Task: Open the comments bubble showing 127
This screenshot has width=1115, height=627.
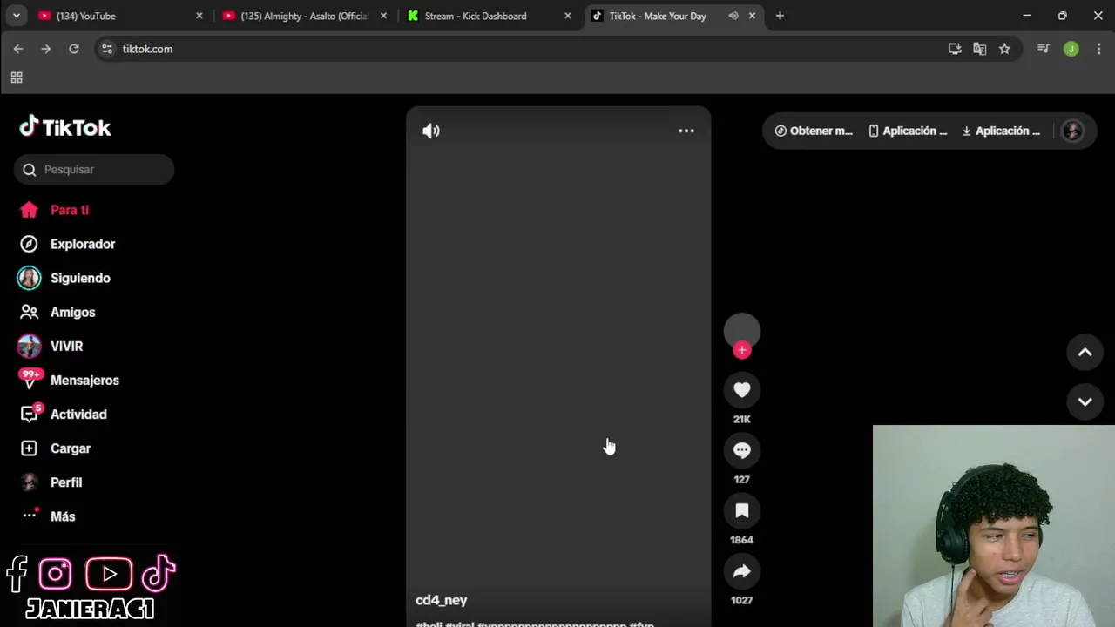Action: 742,450
